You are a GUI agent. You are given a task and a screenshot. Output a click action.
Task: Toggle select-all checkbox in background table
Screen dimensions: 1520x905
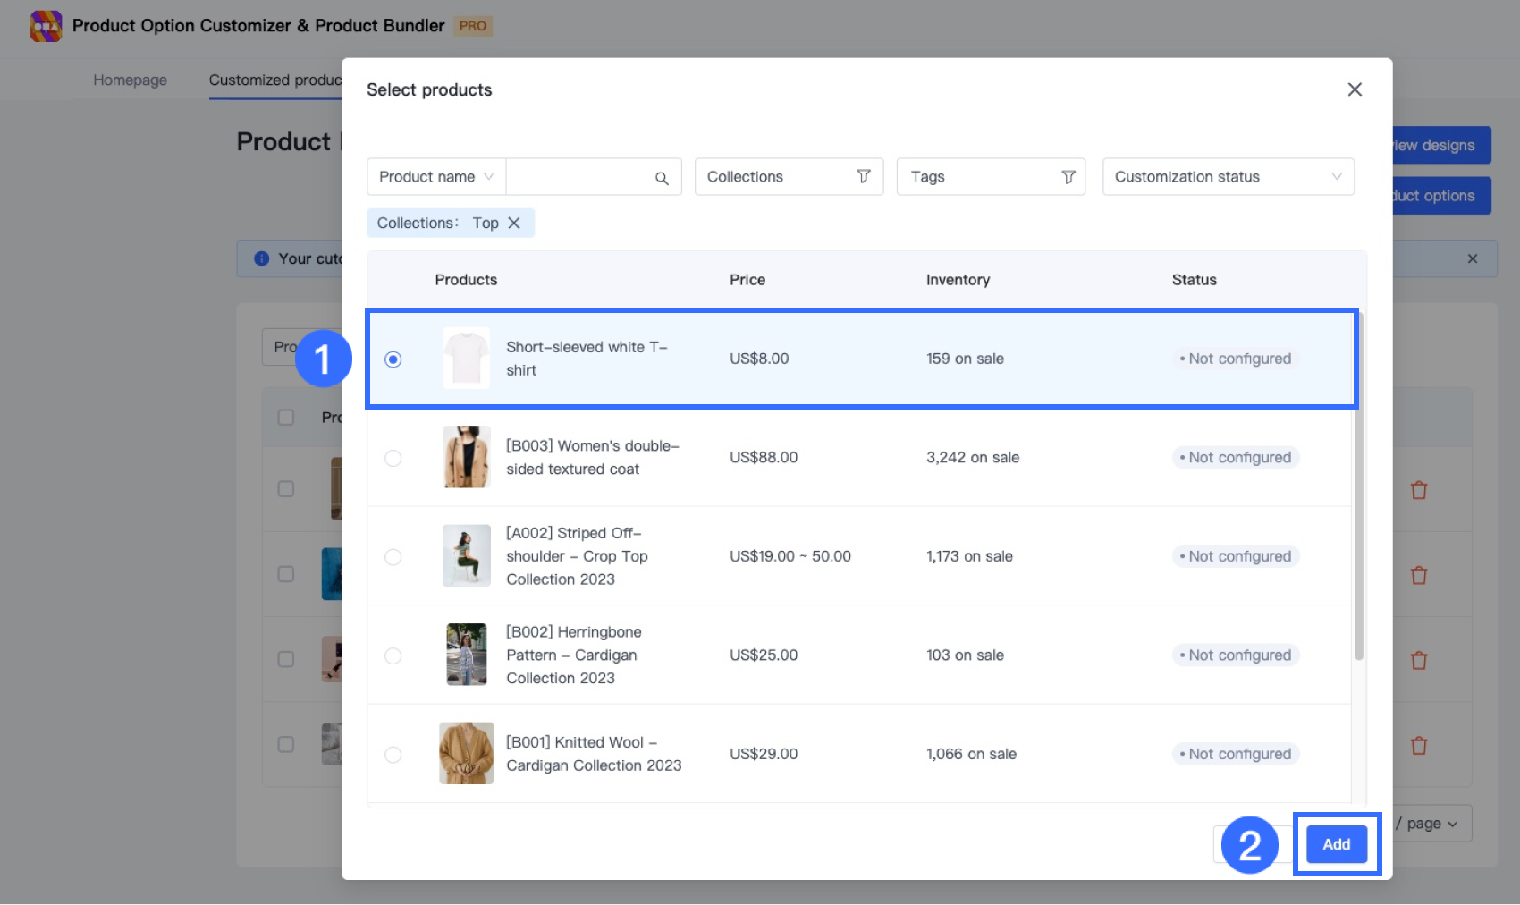[286, 418]
